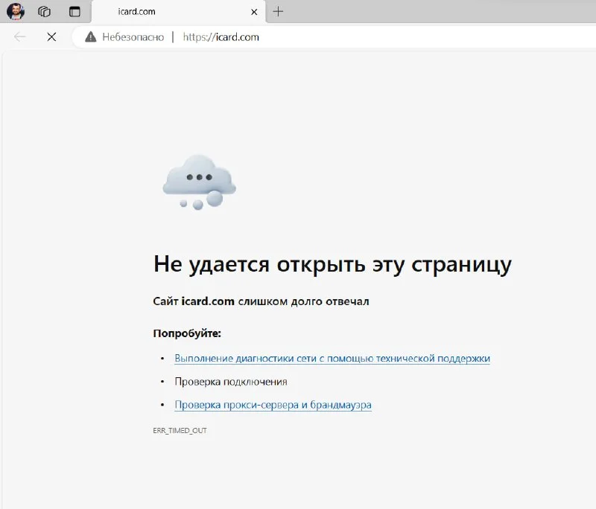The width and height of the screenshot is (596, 509).
Task: Click the new tab plus button
Action: tap(278, 12)
